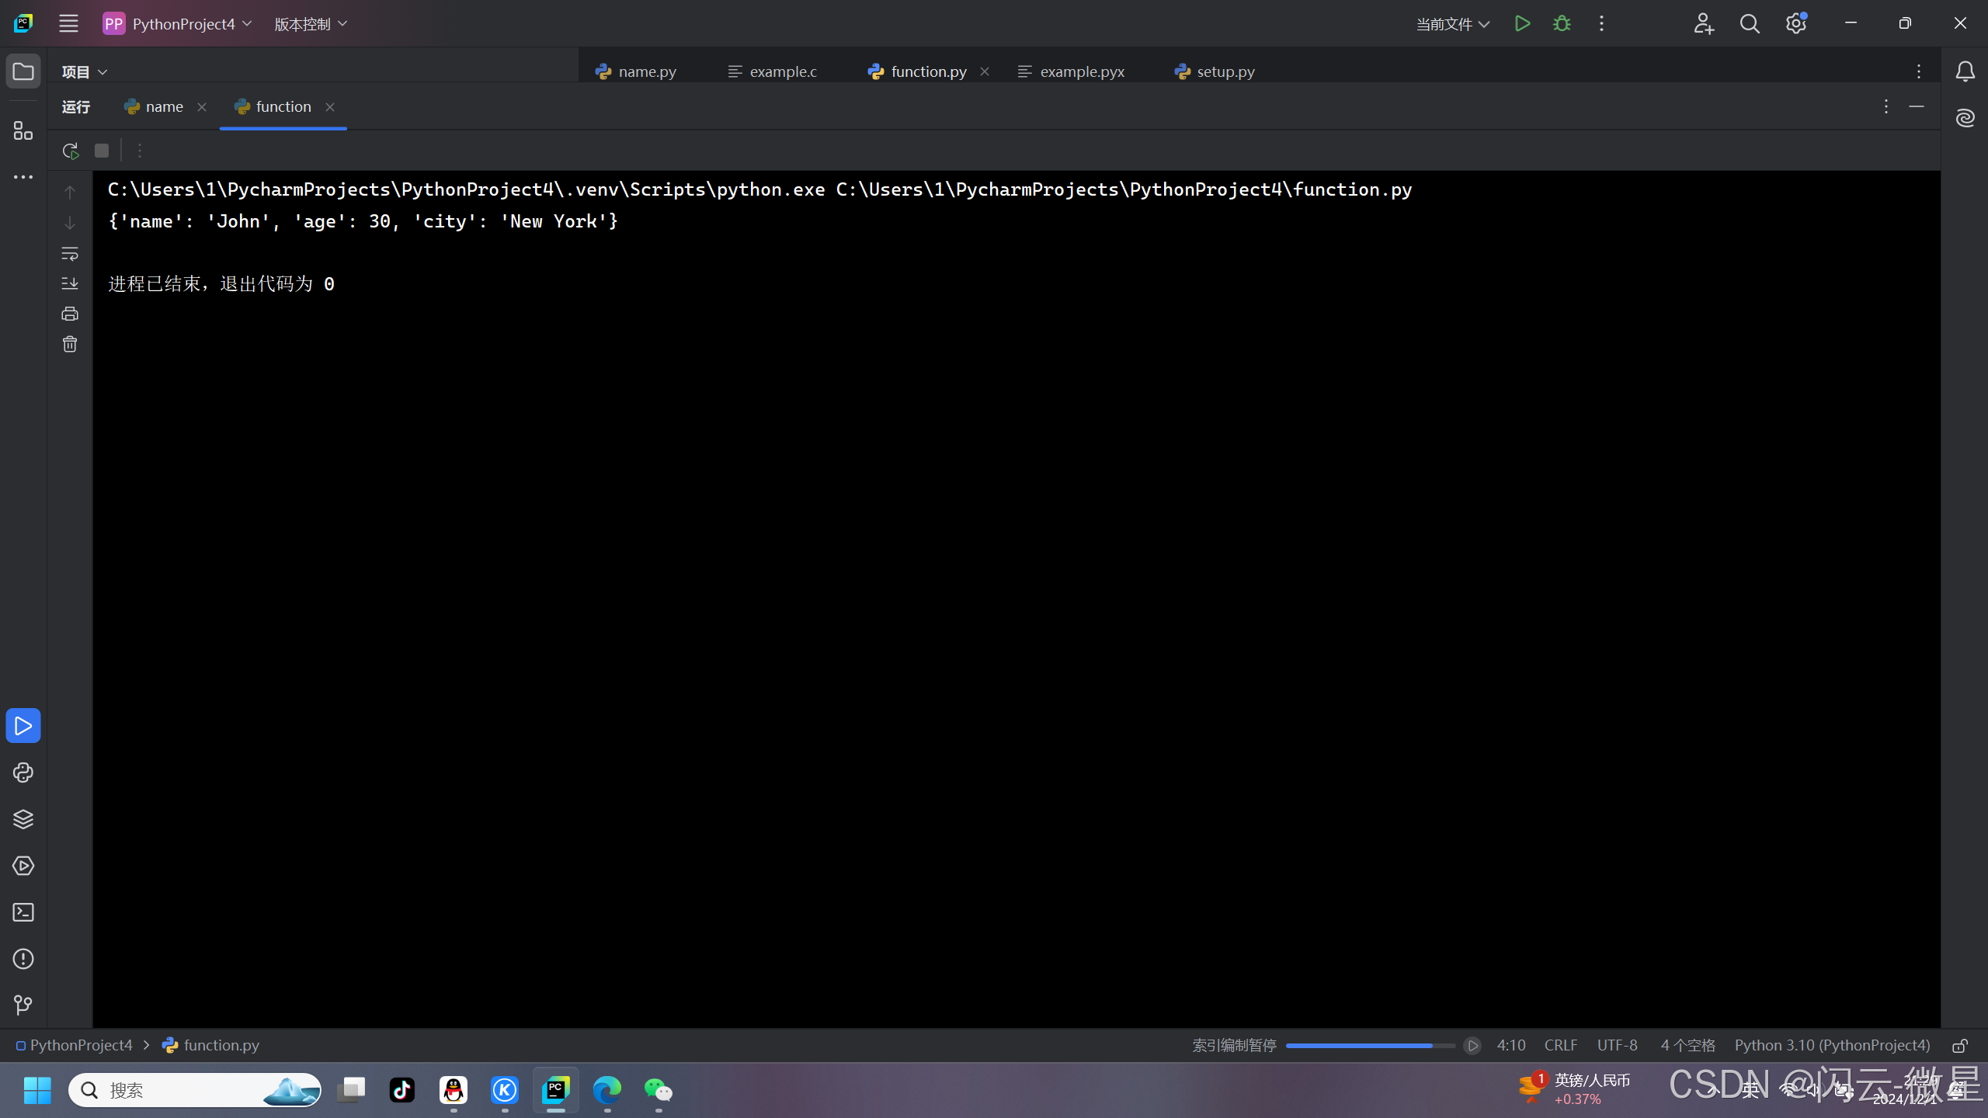The image size is (1988, 1118).
Task: Switch to name.py editor tab
Action: [636, 71]
